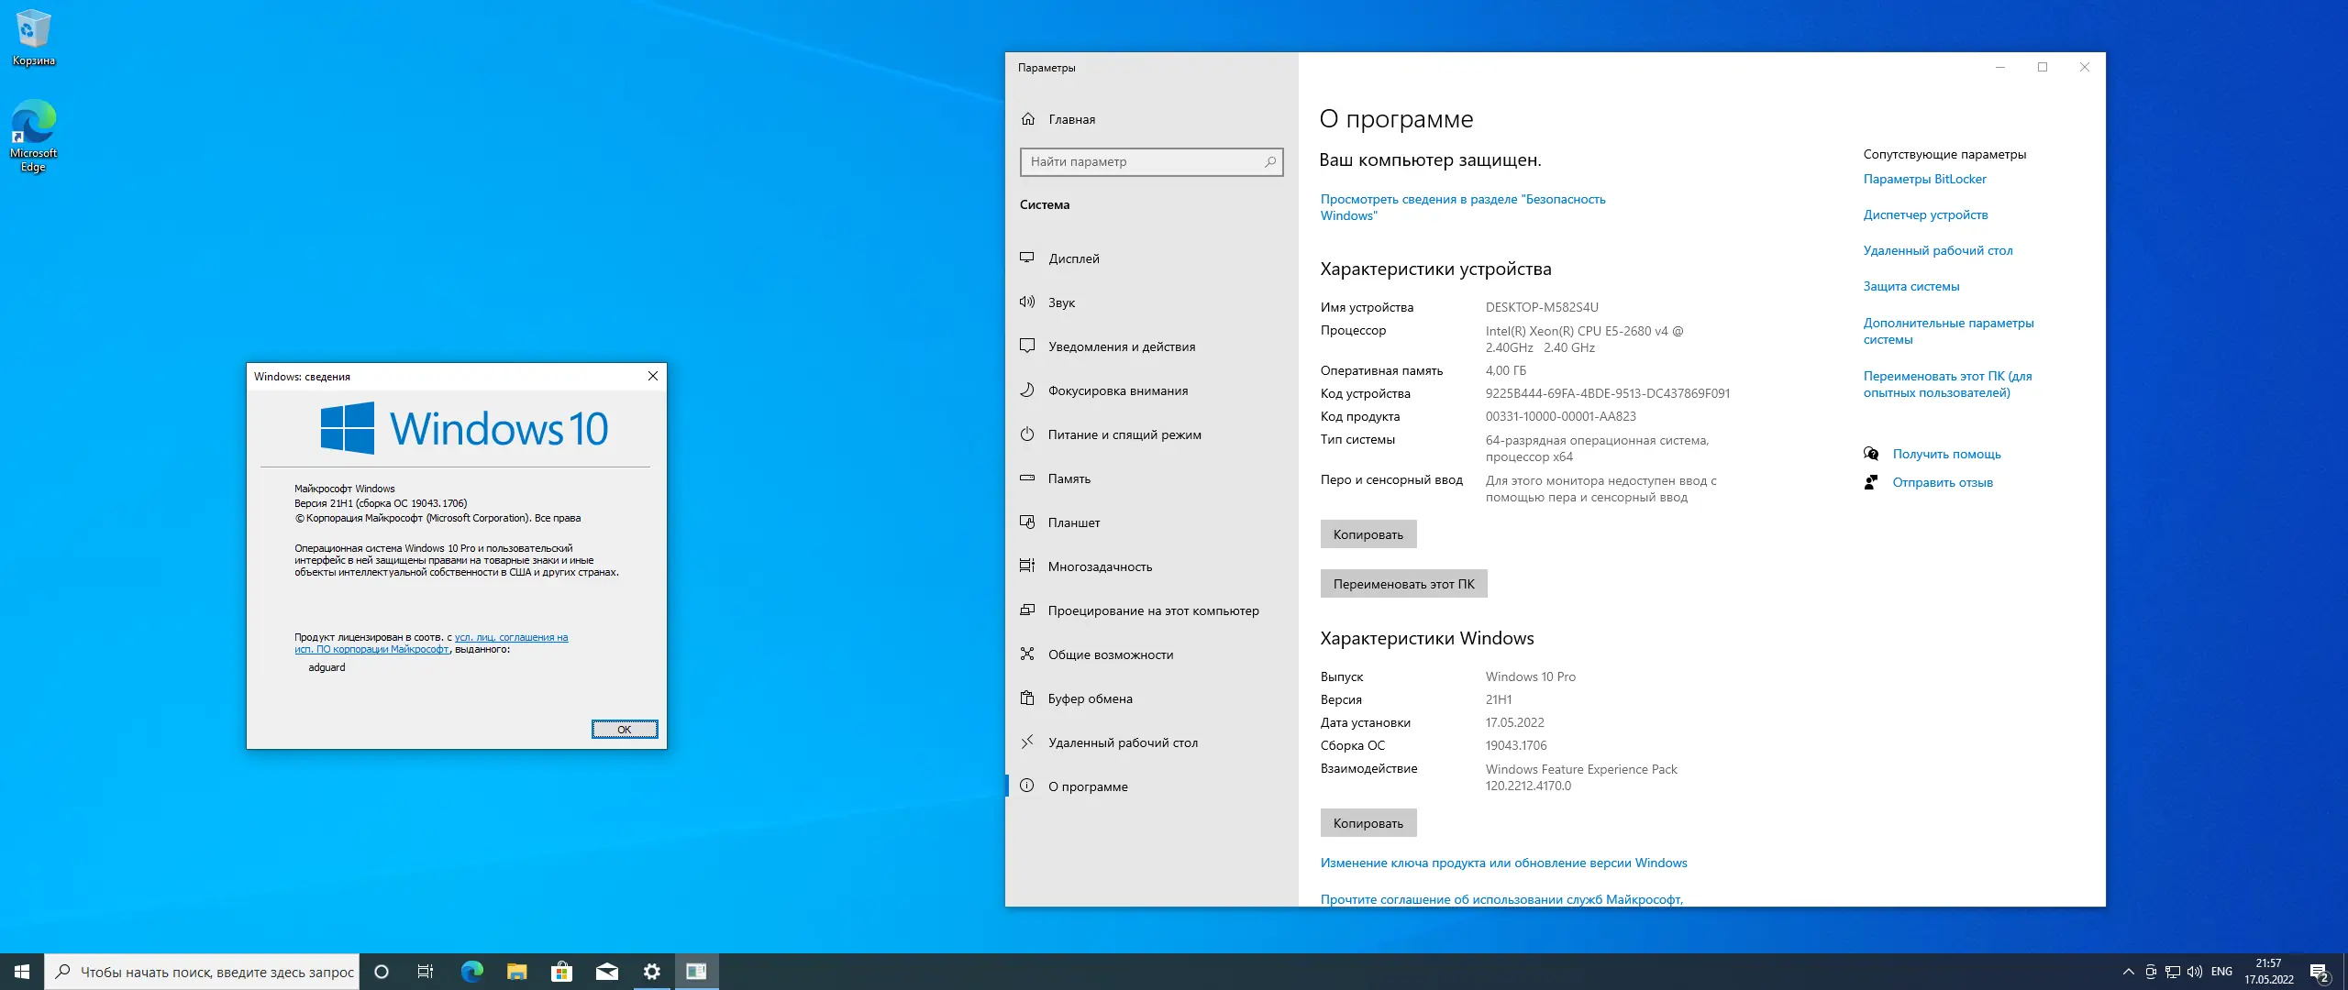
Task: Expand hidden icons in the system tray
Action: (2127, 971)
